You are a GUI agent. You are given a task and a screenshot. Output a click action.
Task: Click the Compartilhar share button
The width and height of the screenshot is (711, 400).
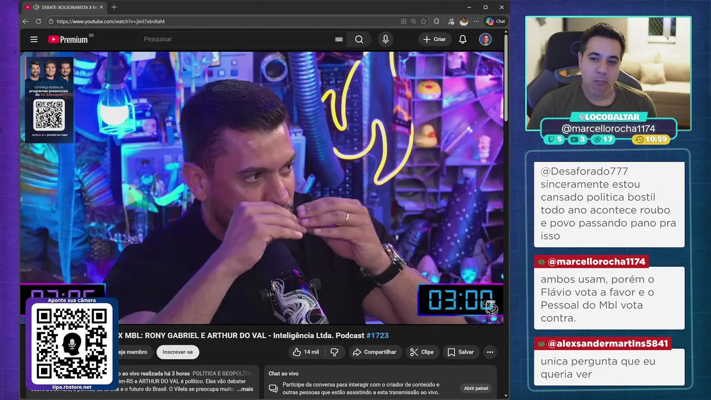[x=374, y=352]
